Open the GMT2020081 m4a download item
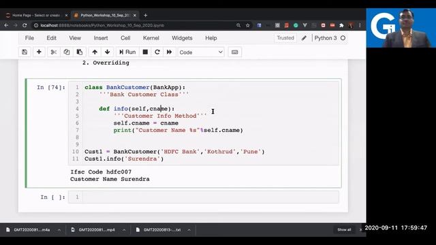 click(x=31, y=230)
